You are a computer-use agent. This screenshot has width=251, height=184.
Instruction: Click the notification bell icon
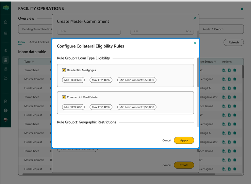242,9
